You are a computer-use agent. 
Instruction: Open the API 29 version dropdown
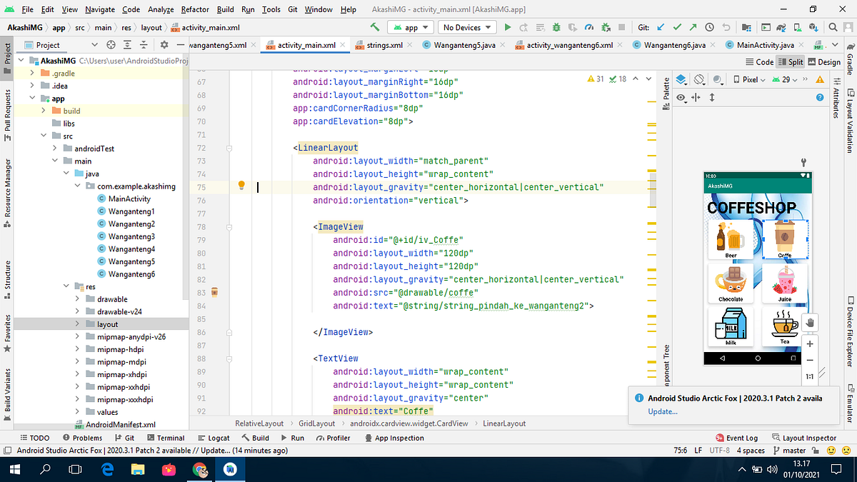point(786,79)
